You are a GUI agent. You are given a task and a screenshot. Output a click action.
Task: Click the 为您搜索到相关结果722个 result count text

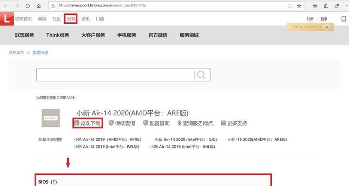point(56,98)
